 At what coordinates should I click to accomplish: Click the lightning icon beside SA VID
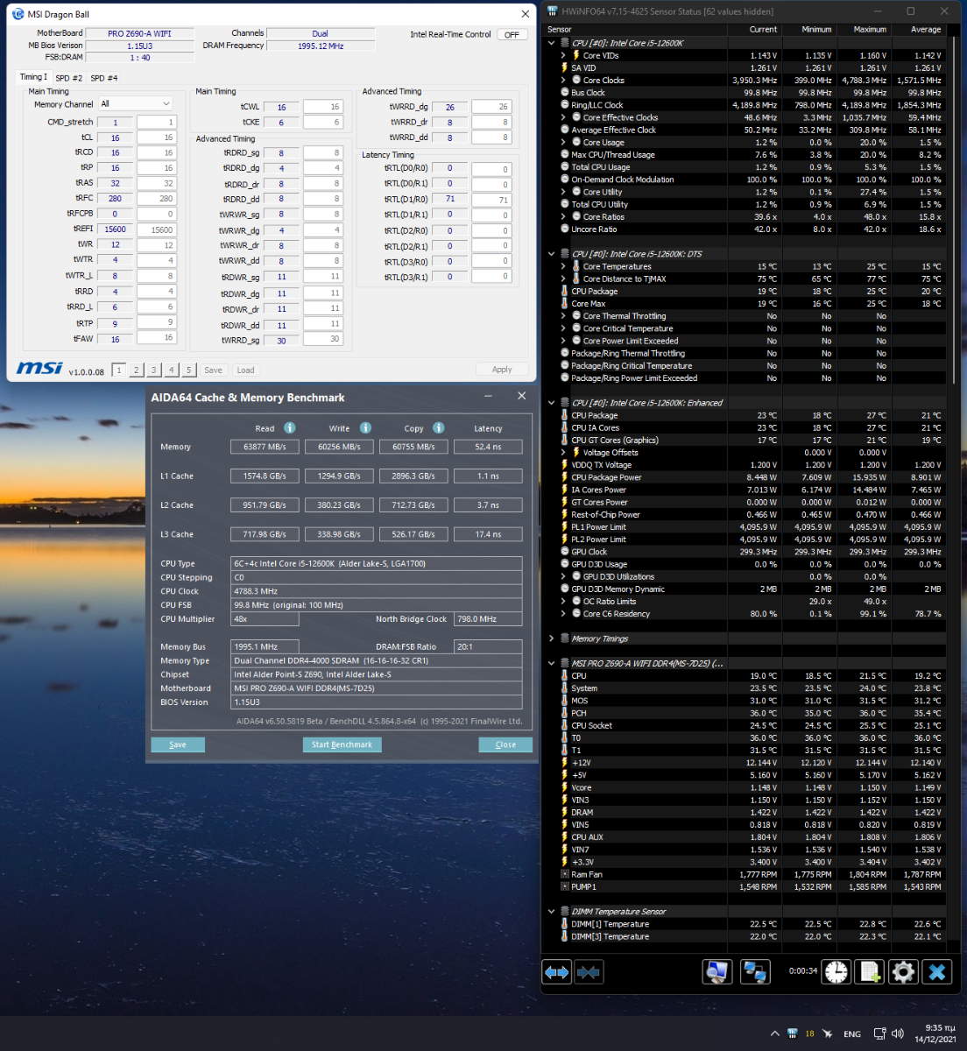(564, 67)
